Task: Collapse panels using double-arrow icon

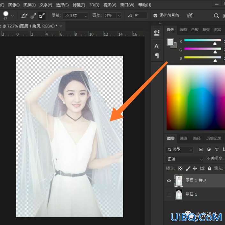Action: [x=160, y=23]
